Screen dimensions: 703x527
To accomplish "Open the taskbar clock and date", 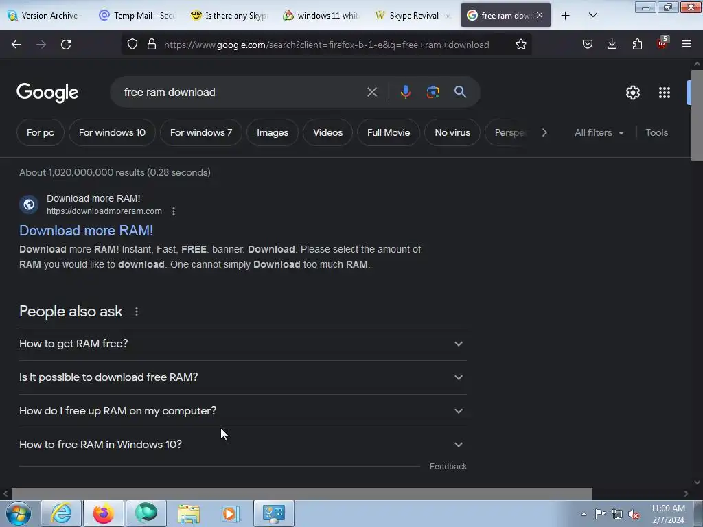I will pyautogui.click(x=668, y=514).
